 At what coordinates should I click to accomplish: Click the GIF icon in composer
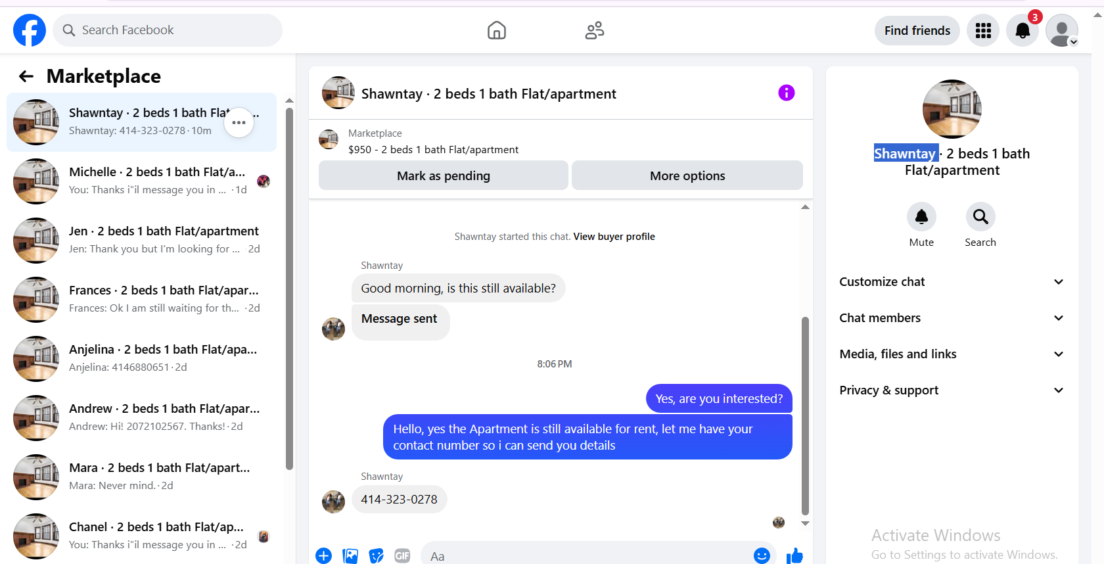[402, 556]
